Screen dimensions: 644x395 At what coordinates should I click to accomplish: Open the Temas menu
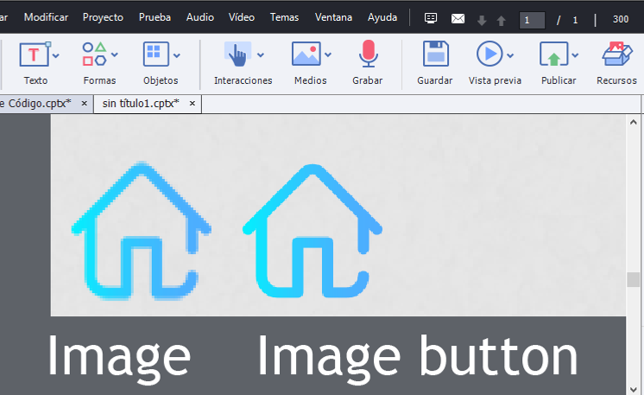pyautogui.click(x=284, y=17)
